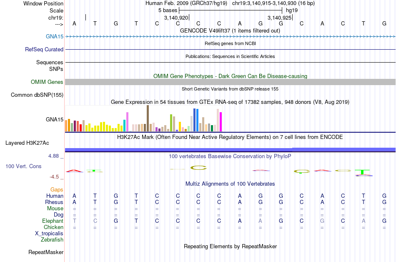Open the 100 Vert. Cons track label
Viewport: 396px width, 262px height.
coord(23,166)
